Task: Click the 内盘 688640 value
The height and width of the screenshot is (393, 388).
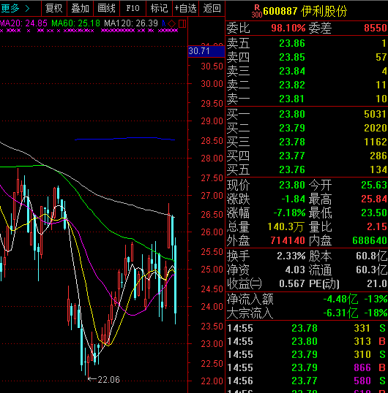Action: pyautogui.click(x=370, y=240)
